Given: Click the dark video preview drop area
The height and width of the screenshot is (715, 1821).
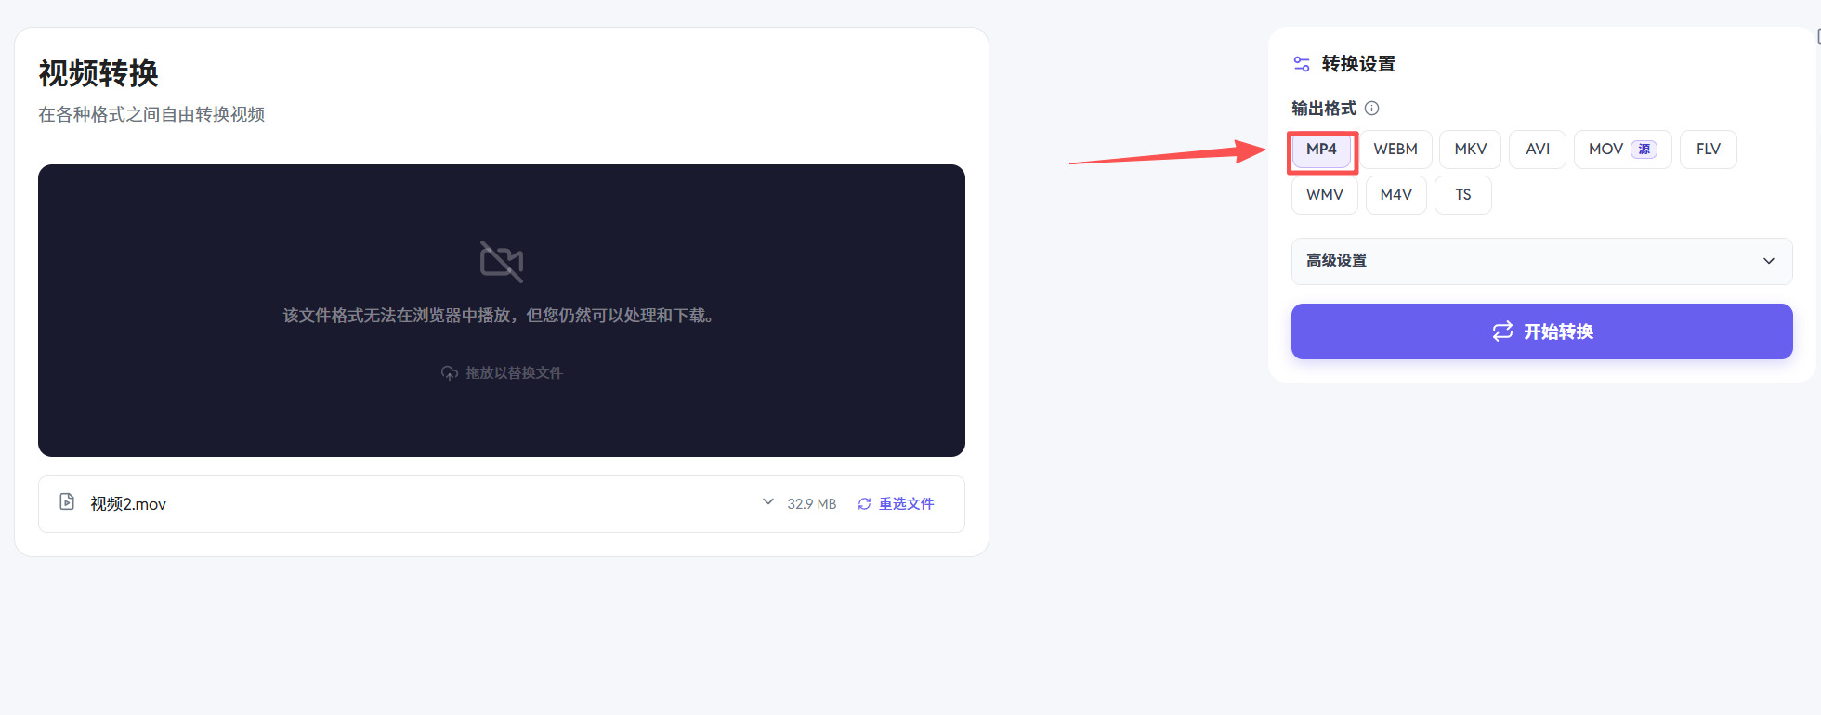Looking at the screenshot, I should point(502,310).
